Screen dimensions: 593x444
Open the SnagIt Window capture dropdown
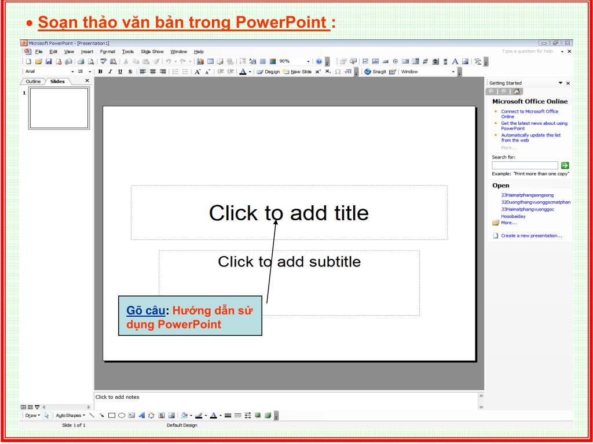453,72
